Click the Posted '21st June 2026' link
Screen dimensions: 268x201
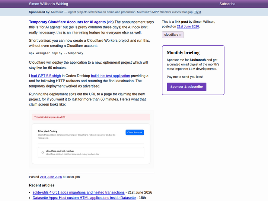(x=51, y=177)
